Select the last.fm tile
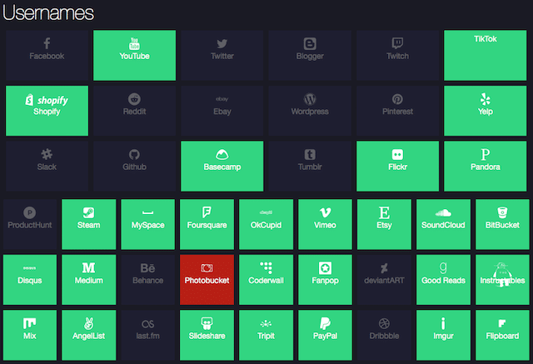 148,335
